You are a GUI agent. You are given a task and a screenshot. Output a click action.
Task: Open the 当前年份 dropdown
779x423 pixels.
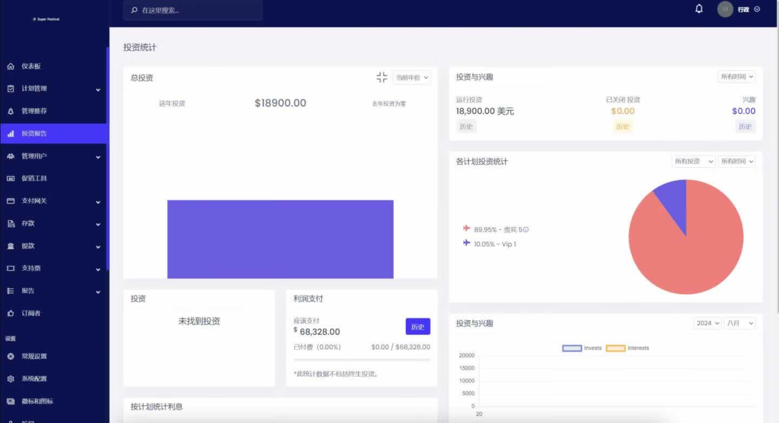click(412, 77)
